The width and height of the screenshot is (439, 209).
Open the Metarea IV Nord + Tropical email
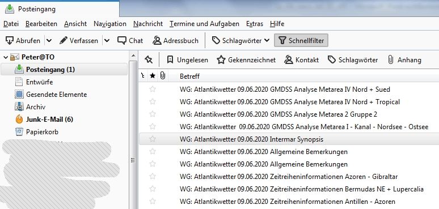pyautogui.click(x=290, y=102)
